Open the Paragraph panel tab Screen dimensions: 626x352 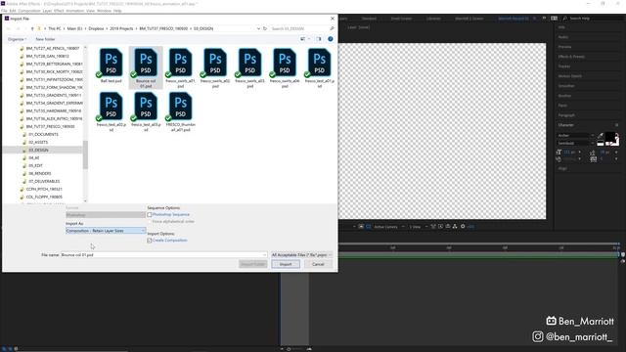coord(566,115)
